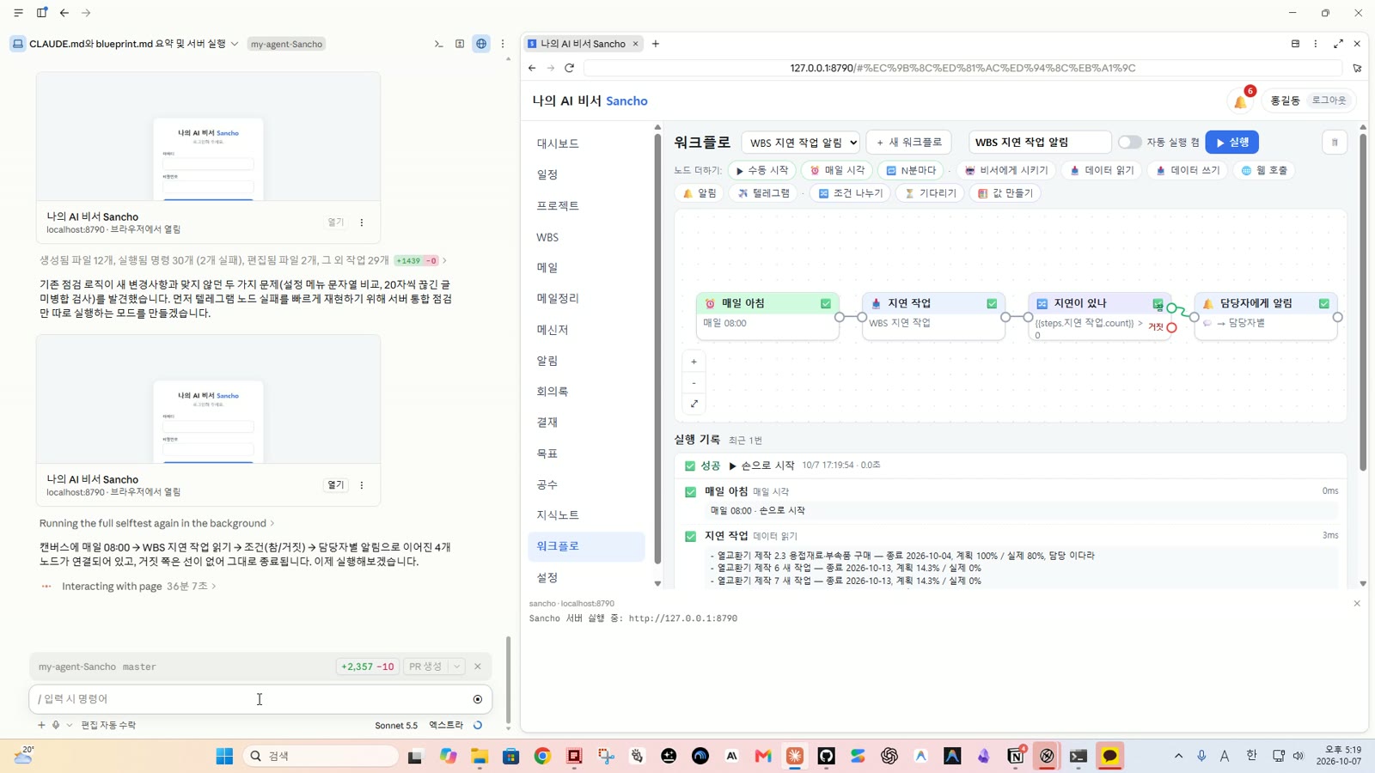Click 열기 on the lower preview card

335,485
